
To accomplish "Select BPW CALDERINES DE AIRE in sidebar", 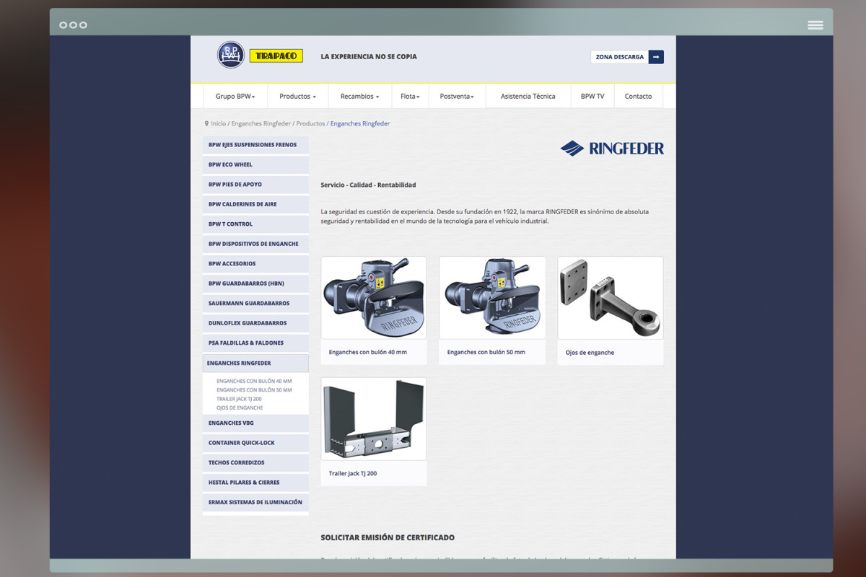I will click(x=255, y=204).
